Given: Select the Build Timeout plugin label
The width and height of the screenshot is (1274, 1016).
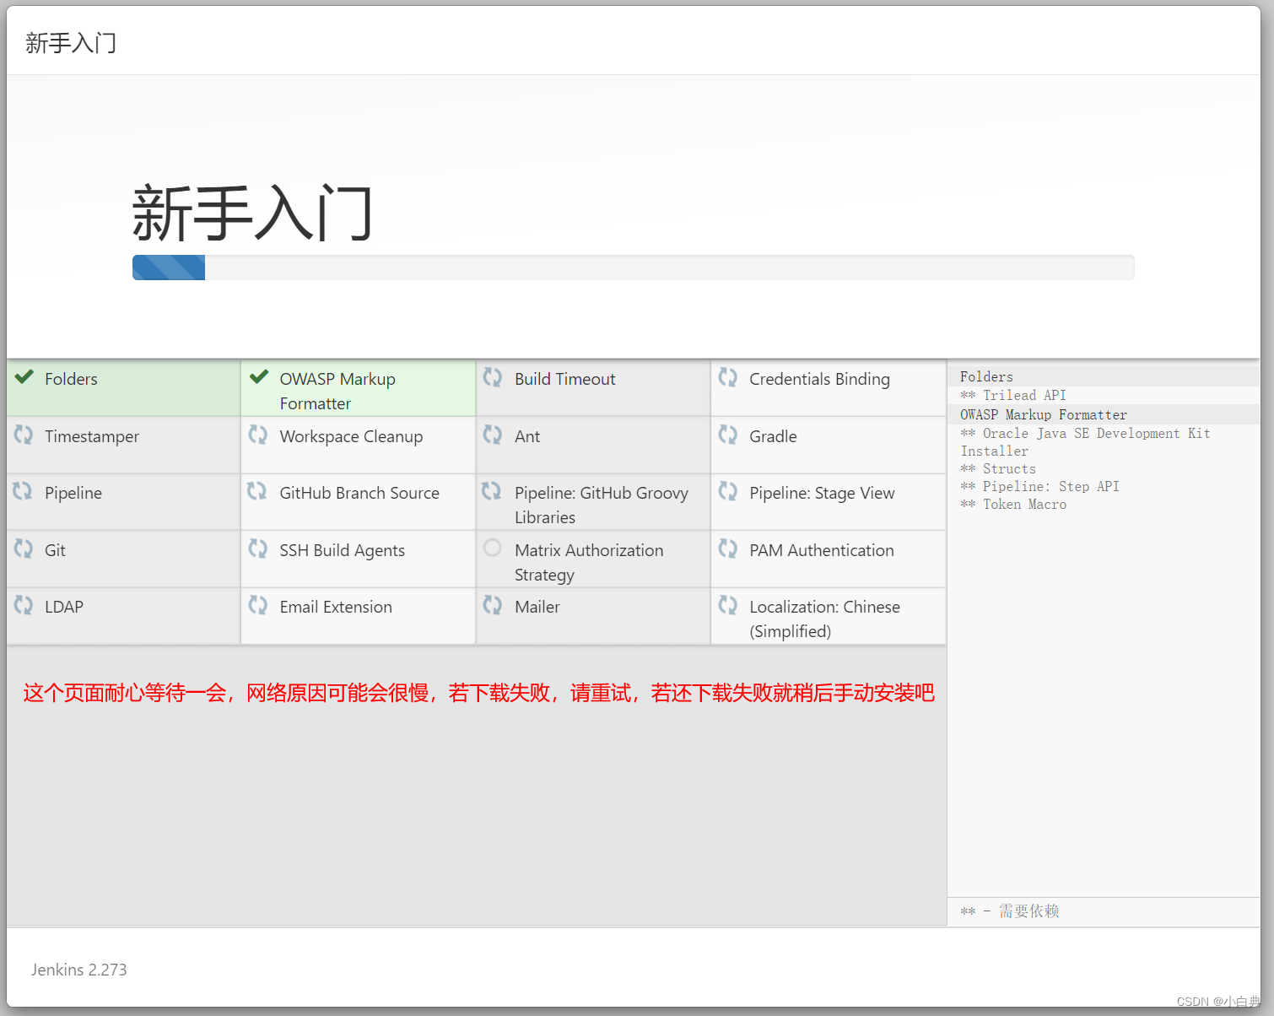Looking at the screenshot, I should pos(565,379).
